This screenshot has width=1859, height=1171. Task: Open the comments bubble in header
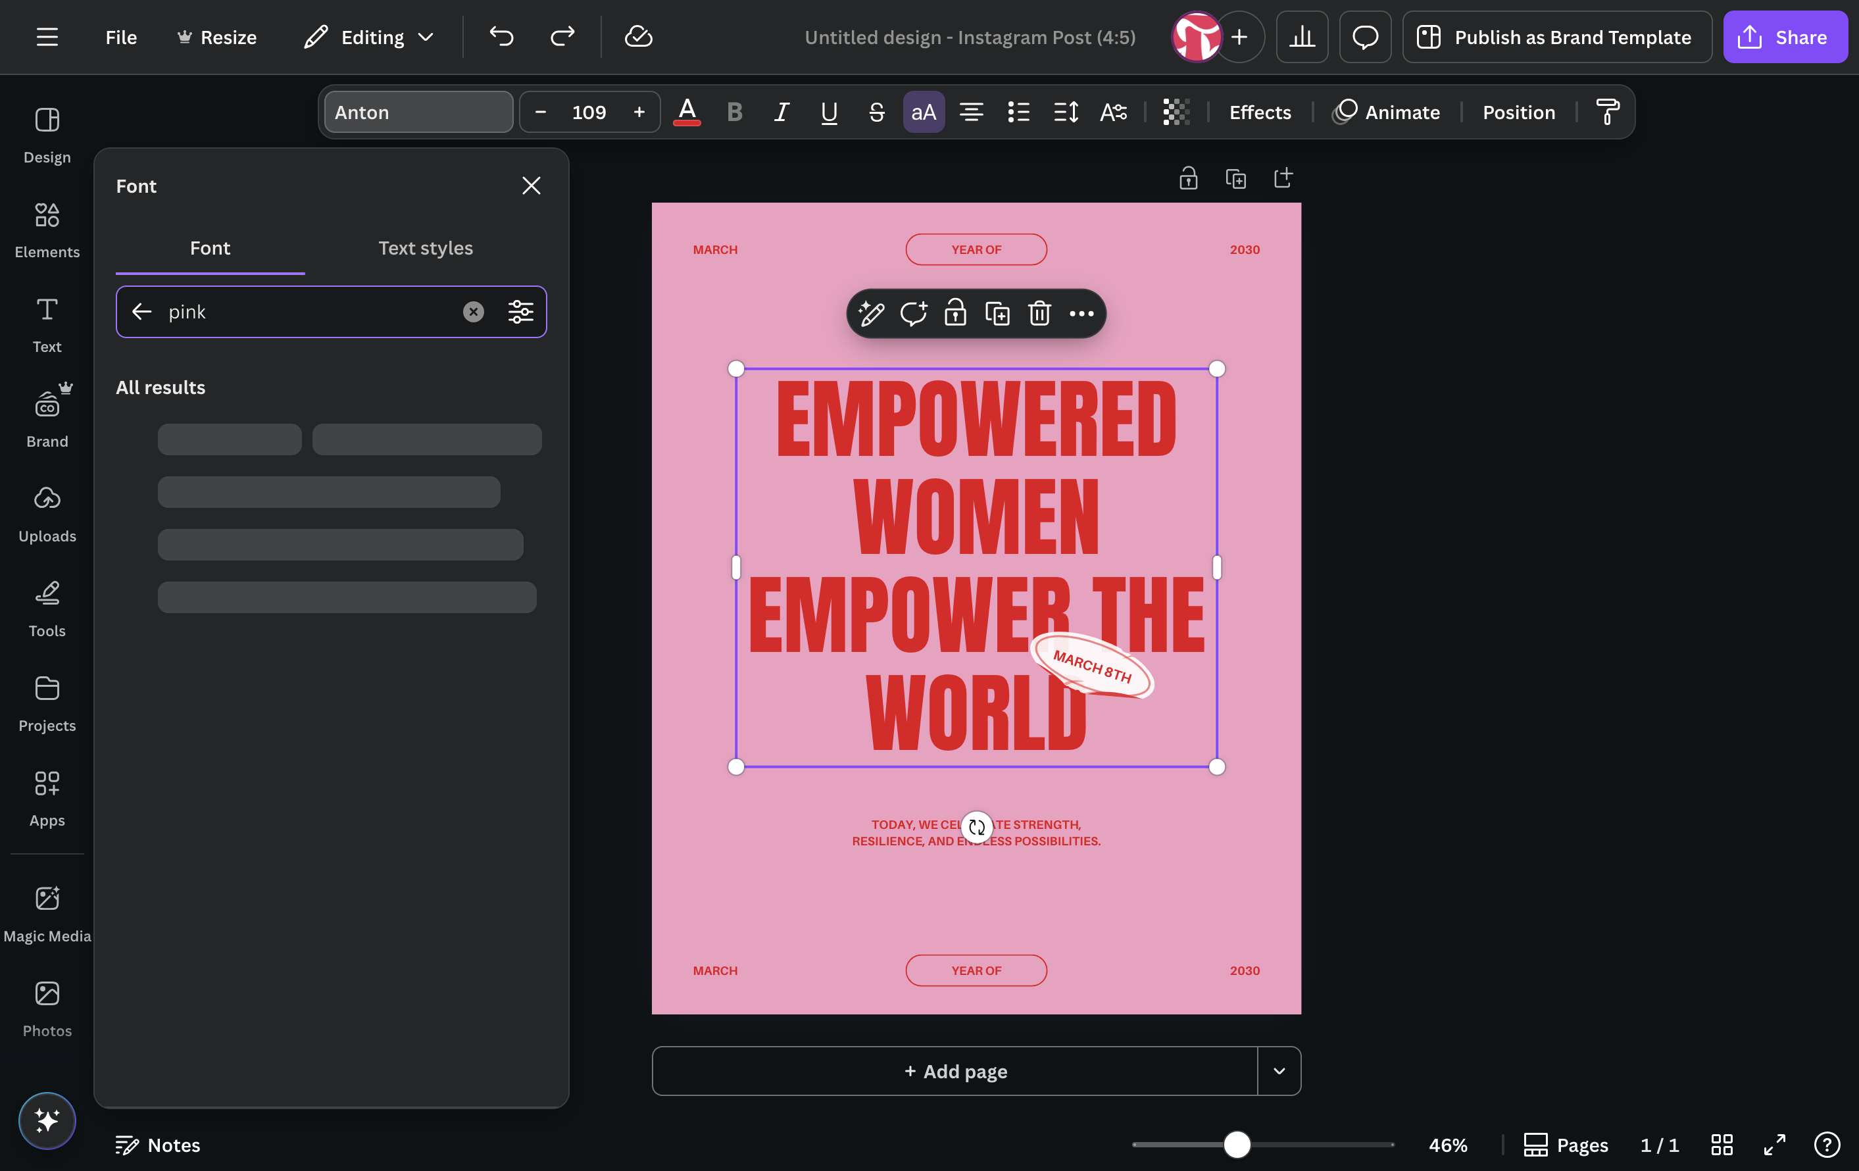1365,36
